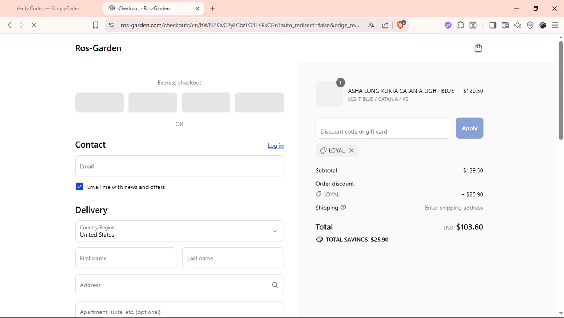Screen dimensions: 564x318
Task: Click the fourth express checkout button
Action: click(x=259, y=102)
